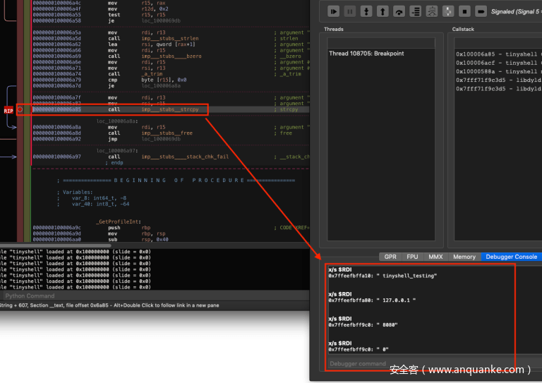Select the Debugger Console tab

pos(511,257)
